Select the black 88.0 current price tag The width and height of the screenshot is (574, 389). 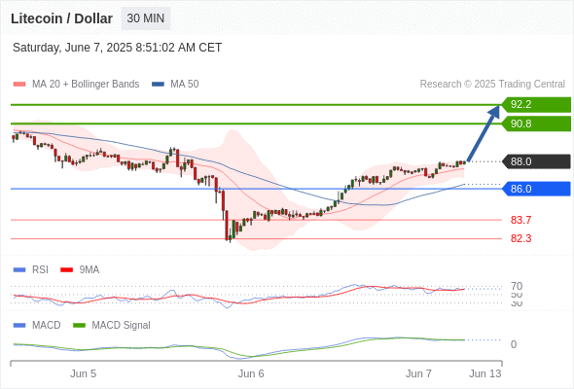[x=536, y=161]
